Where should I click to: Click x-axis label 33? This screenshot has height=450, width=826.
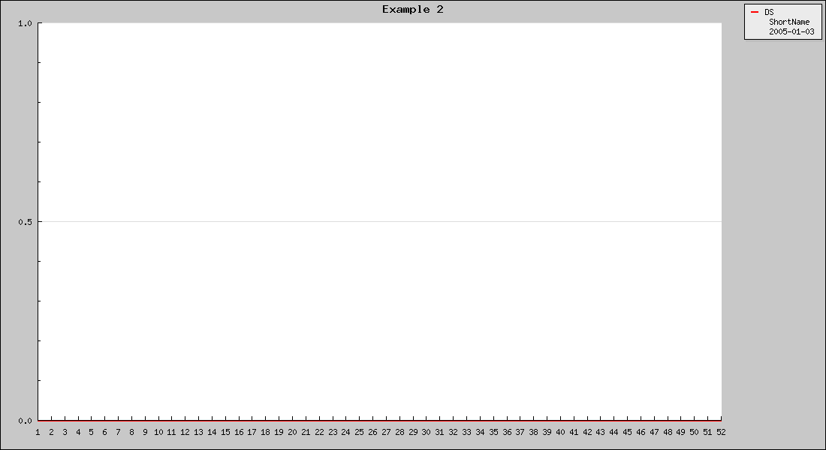[467, 432]
